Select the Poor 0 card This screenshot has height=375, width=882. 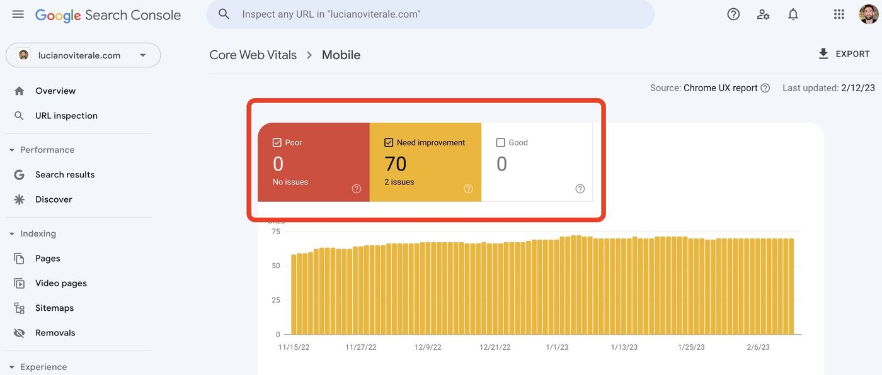coord(314,162)
